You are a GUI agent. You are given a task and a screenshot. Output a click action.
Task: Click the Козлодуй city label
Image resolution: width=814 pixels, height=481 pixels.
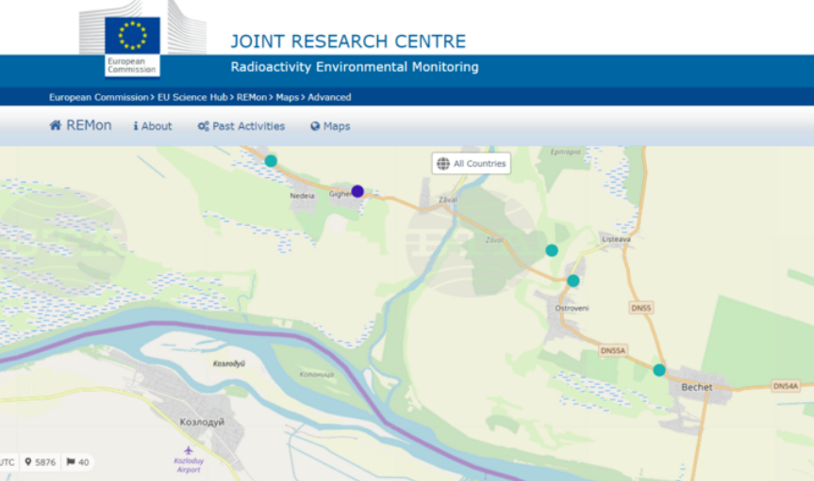(202, 422)
